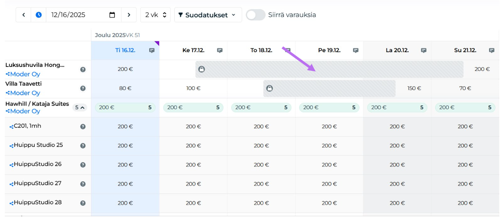Go to next date range arrow
This screenshot has width=503, height=219.
(128, 15)
